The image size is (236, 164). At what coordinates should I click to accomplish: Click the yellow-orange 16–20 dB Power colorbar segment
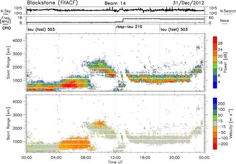coord(215,59)
